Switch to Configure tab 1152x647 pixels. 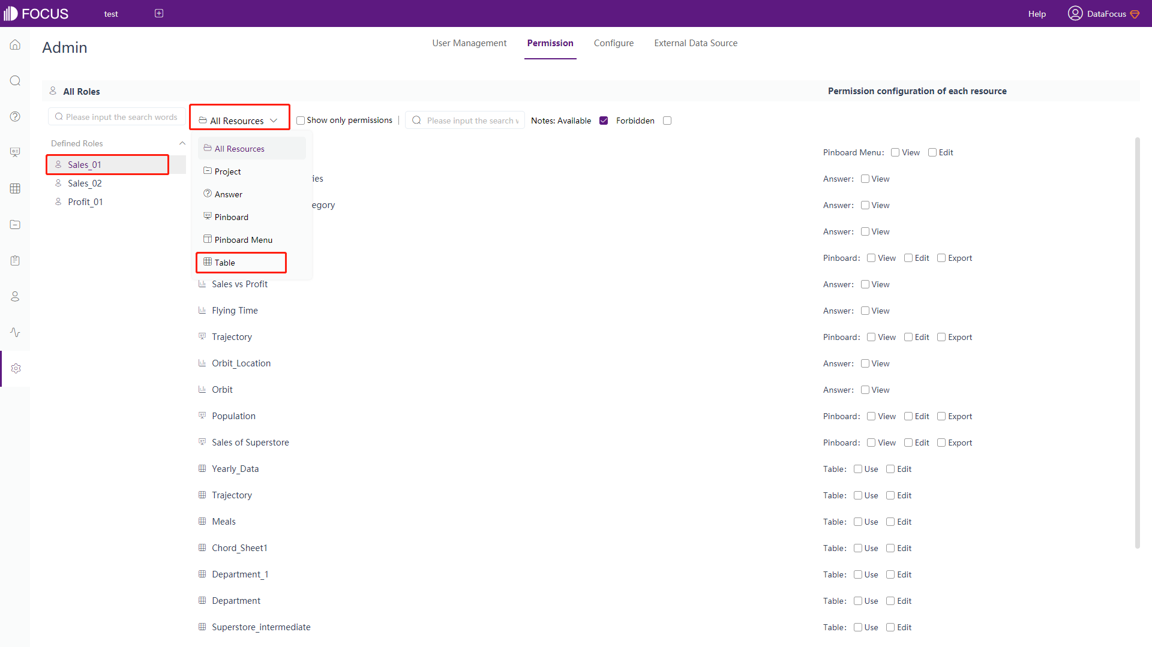[x=614, y=43]
